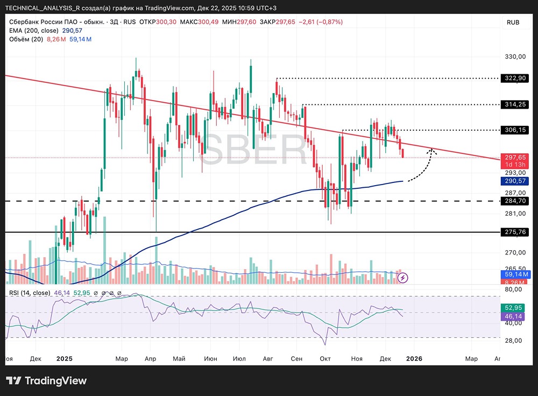538x396 pixels.
Task: Click the 306,15 price level label
Action: coord(515,130)
